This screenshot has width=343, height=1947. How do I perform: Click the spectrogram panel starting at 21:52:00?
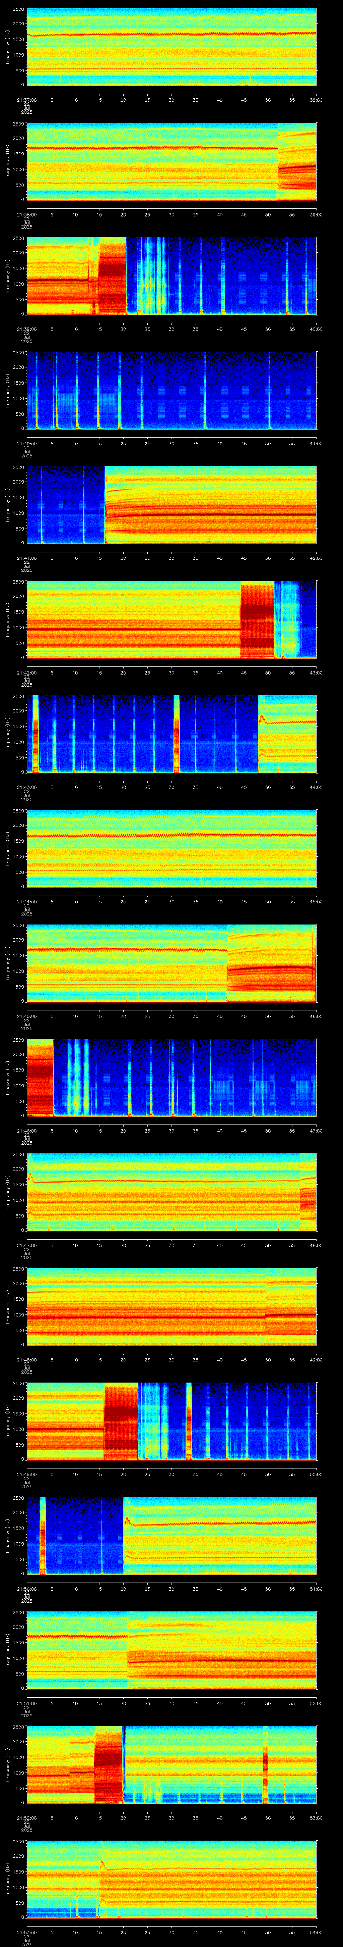click(x=171, y=1765)
